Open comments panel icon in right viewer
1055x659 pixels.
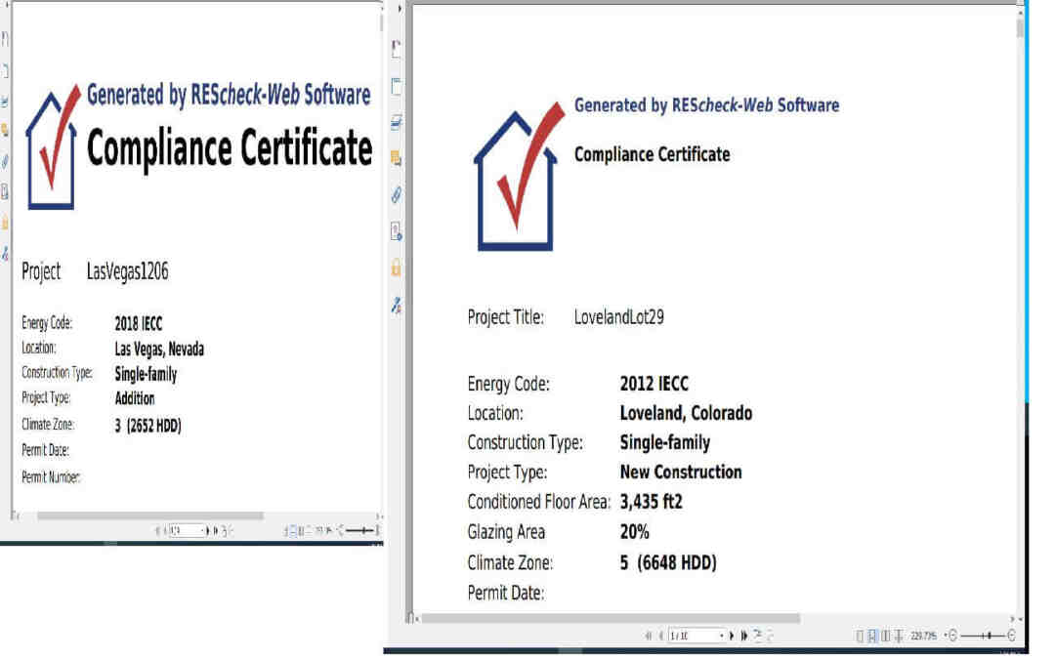click(397, 157)
